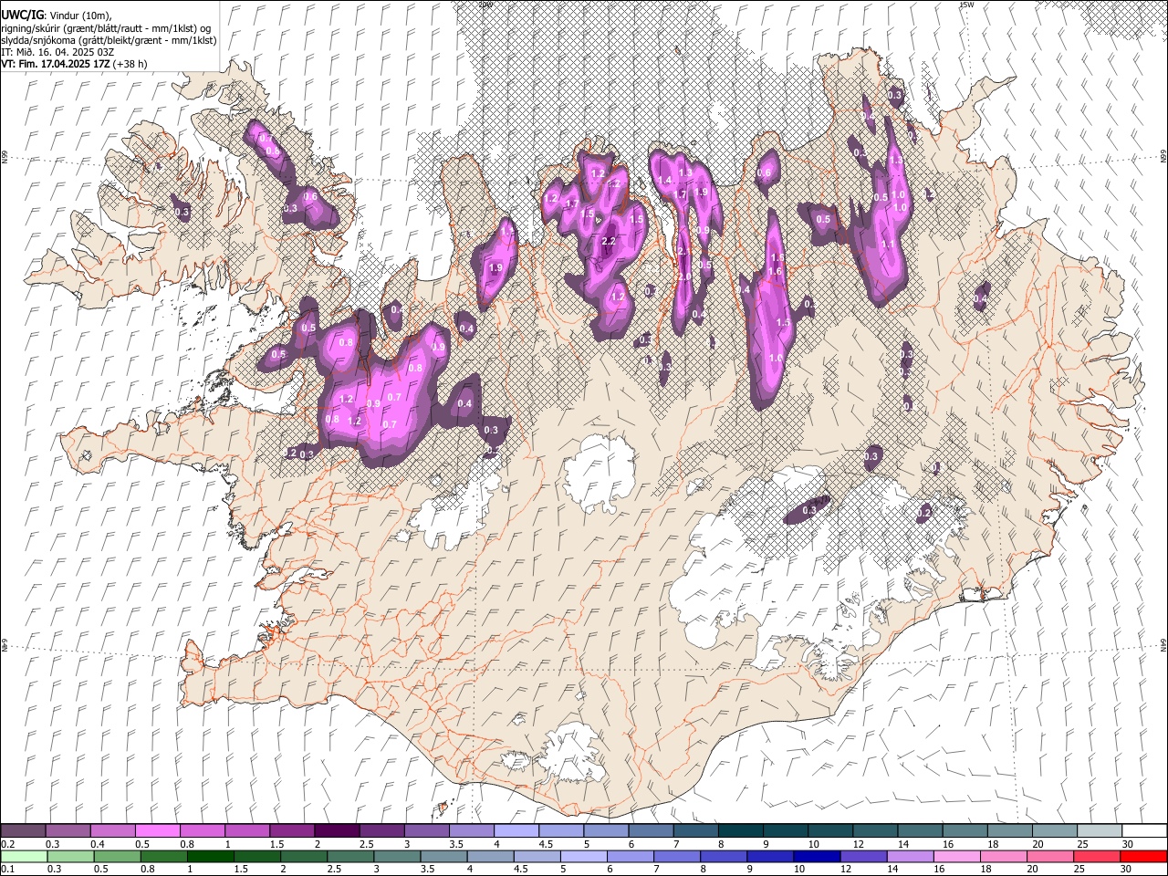
Task: Select the 1.5 magenta-purple swatch in upper legend
Action: coord(292,831)
